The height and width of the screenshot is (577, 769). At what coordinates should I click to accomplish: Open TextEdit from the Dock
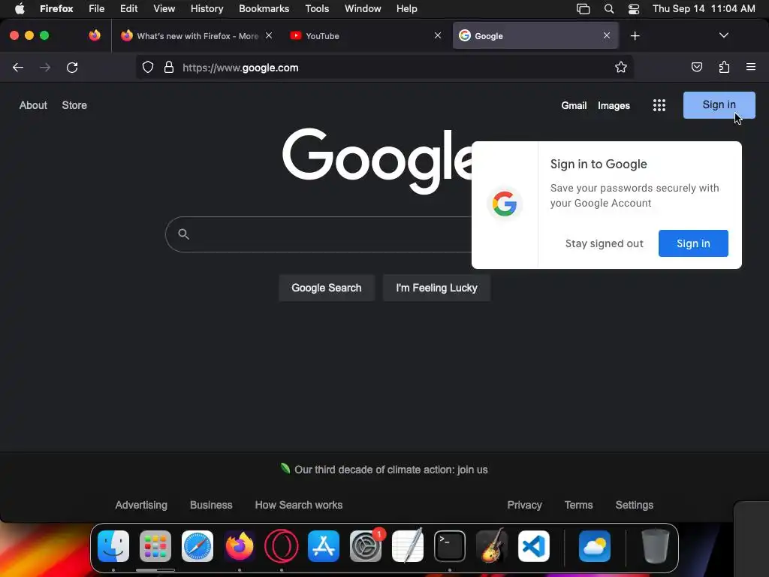point(408,545)
